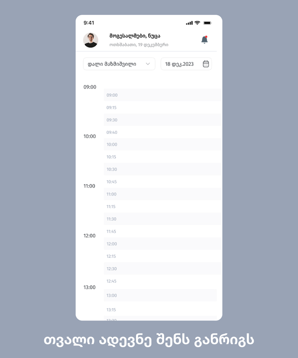Image resolution: width=298 pixels, height=358 pixels.
Task: Open notifications with the bell icon
Action: [x=204, y=40]
